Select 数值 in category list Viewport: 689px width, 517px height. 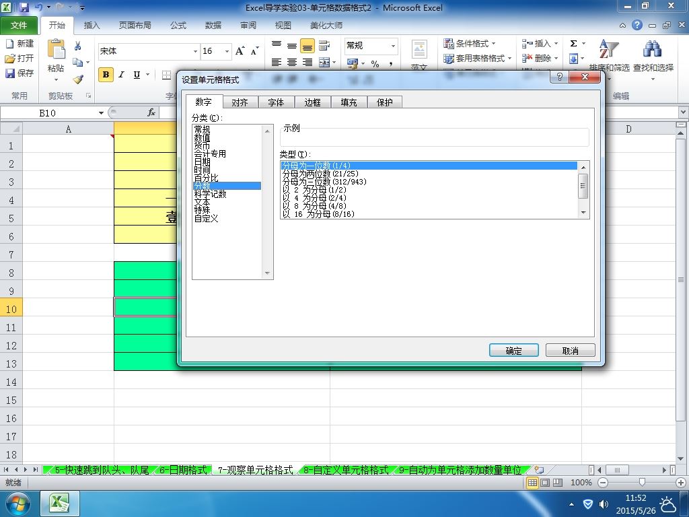pyautogui.click(x=227, y=137)
